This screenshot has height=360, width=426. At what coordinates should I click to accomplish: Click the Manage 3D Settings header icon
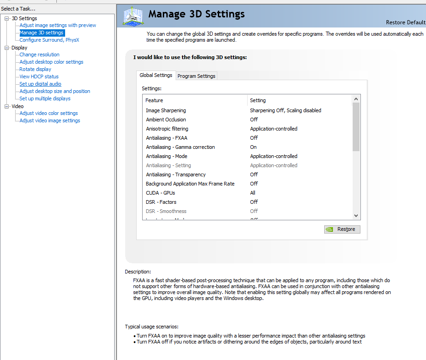pyautogui.click(x=133, y=16)
